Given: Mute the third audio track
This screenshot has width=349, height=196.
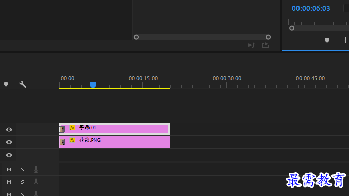Looking at the screenshot, I should pos(9,194).
